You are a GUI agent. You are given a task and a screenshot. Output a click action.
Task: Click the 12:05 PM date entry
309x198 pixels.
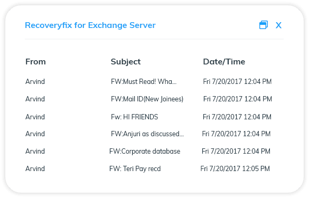pos(235,168)
